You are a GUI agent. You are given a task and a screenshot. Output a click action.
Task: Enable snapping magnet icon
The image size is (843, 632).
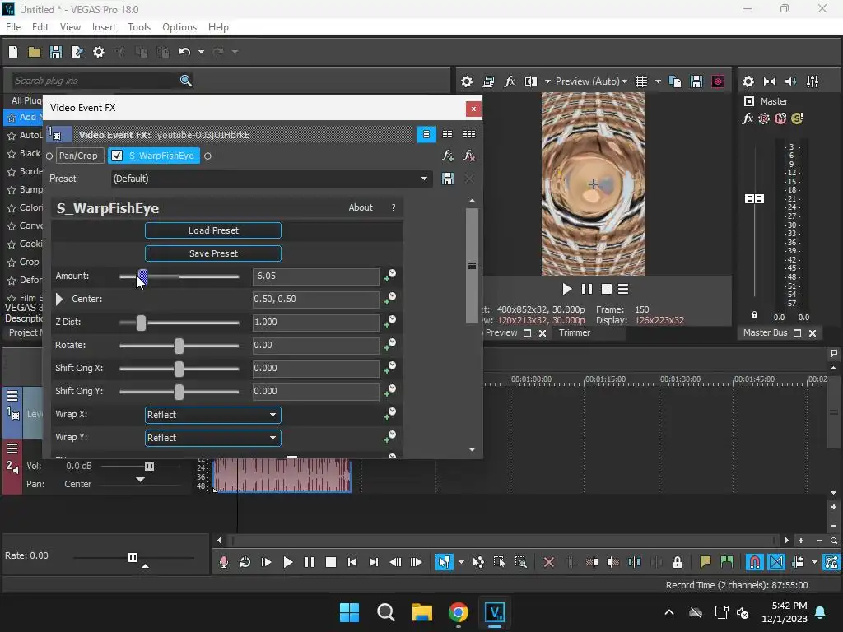coord(755,562)
